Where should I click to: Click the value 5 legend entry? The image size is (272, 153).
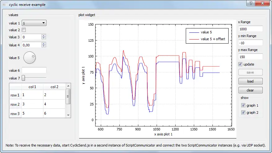pyautogui.click(x=201, y=32)
